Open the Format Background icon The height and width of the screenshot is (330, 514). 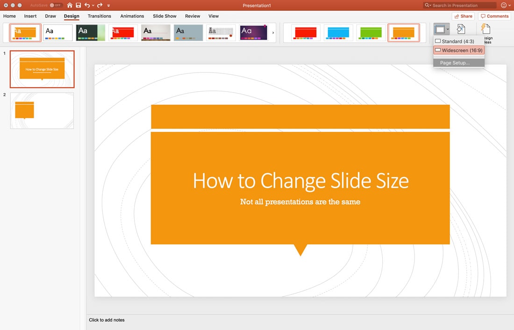pos(461,29)
